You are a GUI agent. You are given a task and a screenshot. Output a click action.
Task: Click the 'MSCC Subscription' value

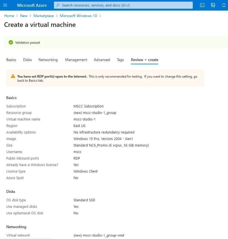coord(88,106)
